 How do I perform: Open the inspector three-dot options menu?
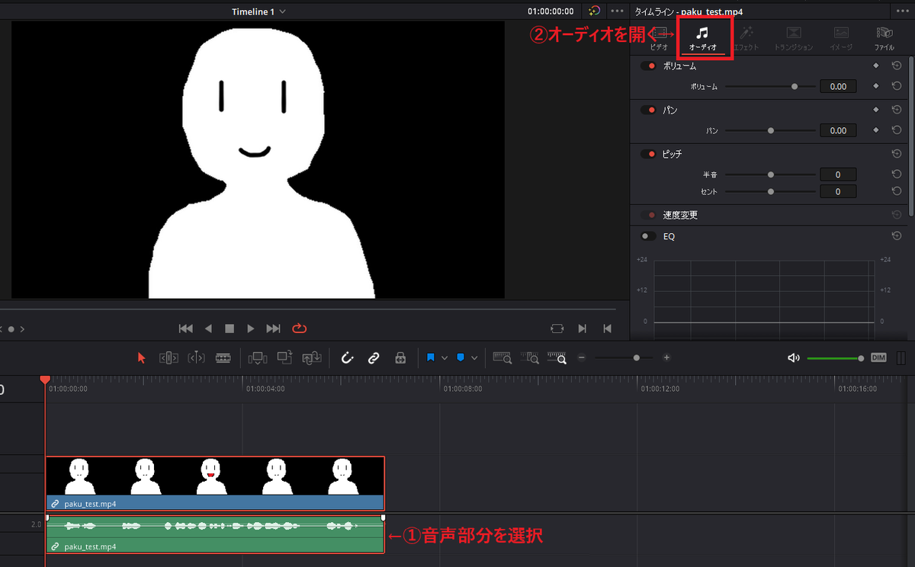tap(902, 11)
